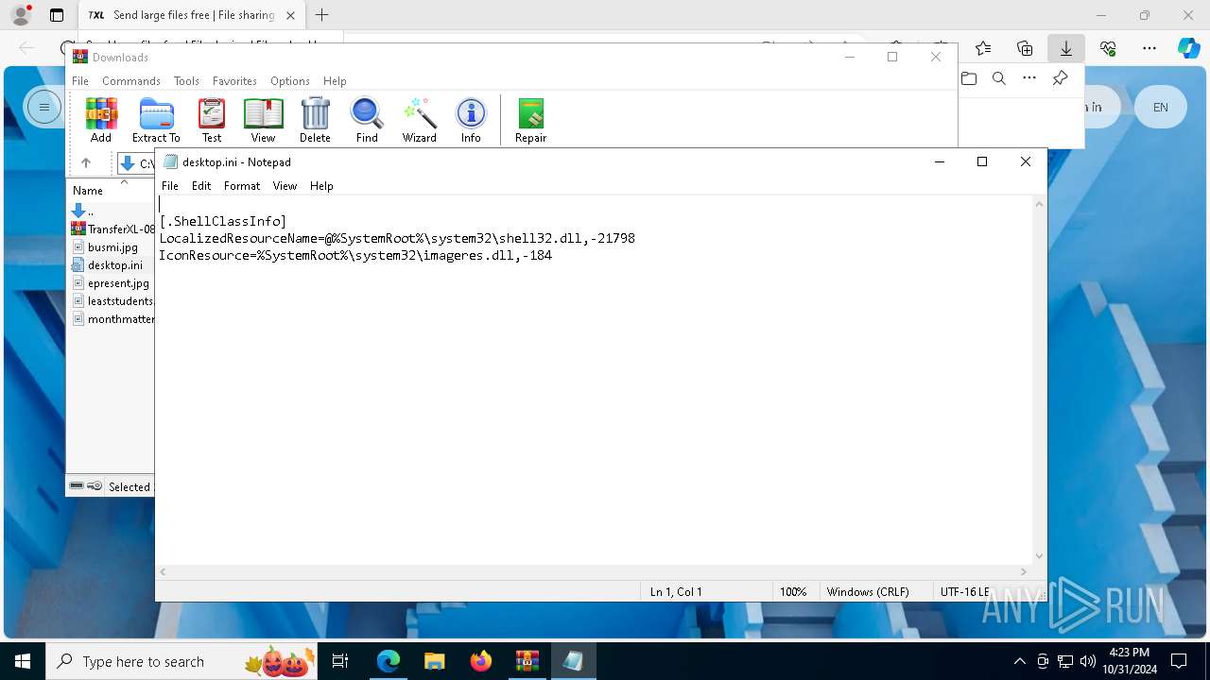1210x680 pixels.
Task: Launch the Wizard tool in WinRAR
Action: coord(419,120)
